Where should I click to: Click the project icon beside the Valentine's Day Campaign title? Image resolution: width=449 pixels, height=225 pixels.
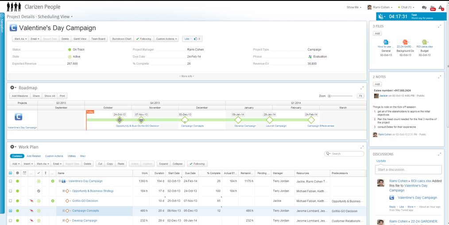(x=13, y=28)
